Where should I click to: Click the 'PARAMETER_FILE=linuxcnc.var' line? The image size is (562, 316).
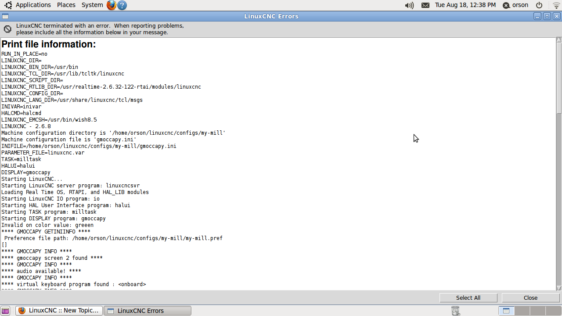[43, 153]
